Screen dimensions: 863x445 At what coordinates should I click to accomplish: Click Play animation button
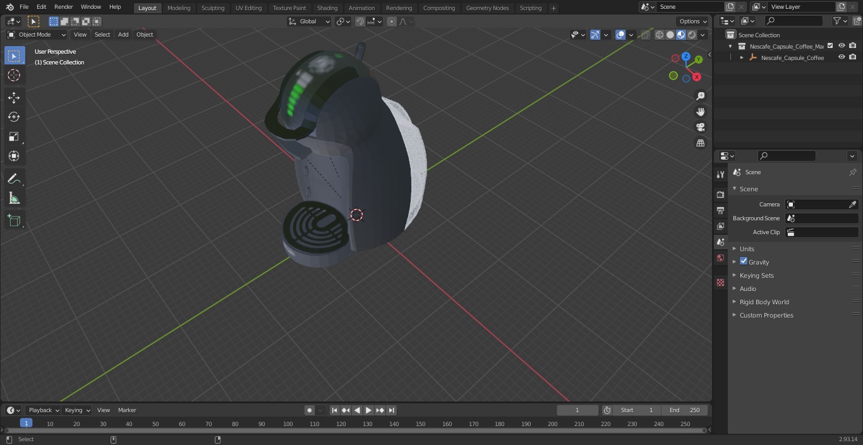click(x=368, y=410)
